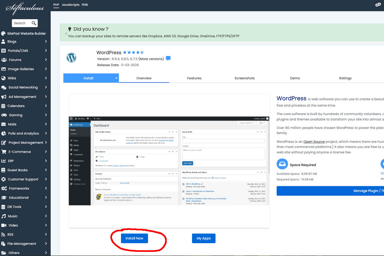Open the Screenshots tab
Image resolution: width=384 pixels, height=256 pixels.
(244, 78)
